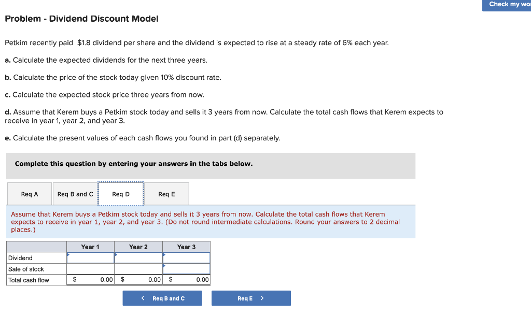
Task: Navigate back with the Req B and C button
Action: [x=162, y=298]
